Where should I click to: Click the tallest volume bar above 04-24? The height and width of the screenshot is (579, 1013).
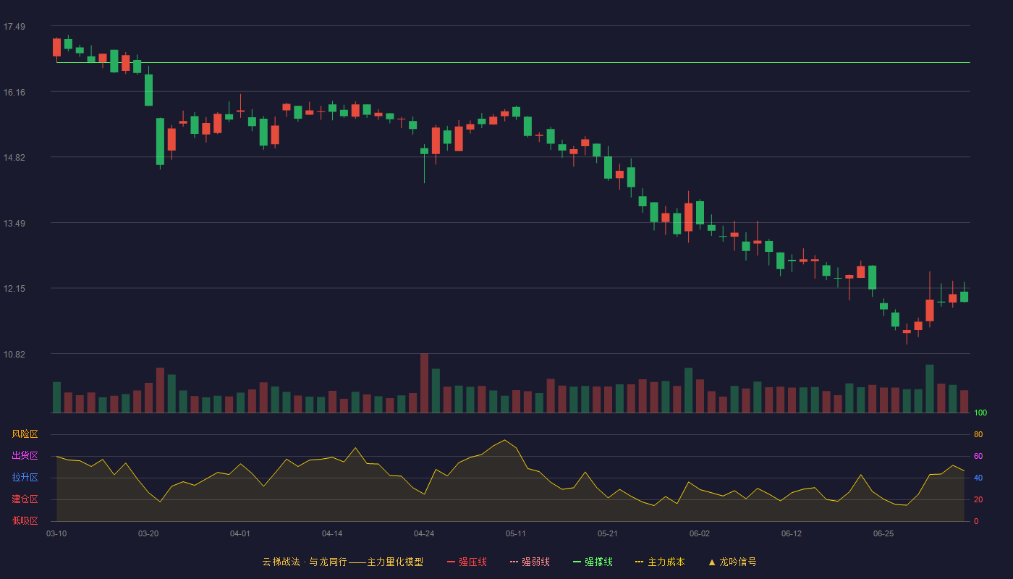(424, 383)
